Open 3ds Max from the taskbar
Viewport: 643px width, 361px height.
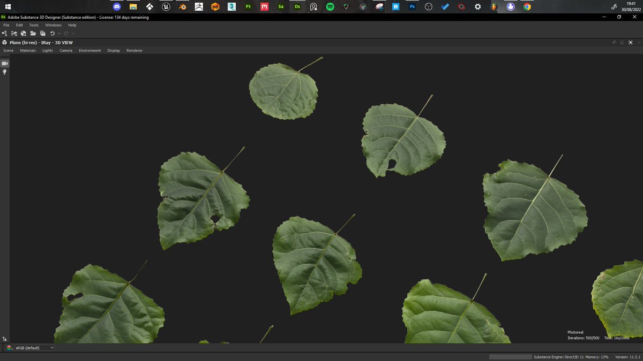[x=231, y=7]
